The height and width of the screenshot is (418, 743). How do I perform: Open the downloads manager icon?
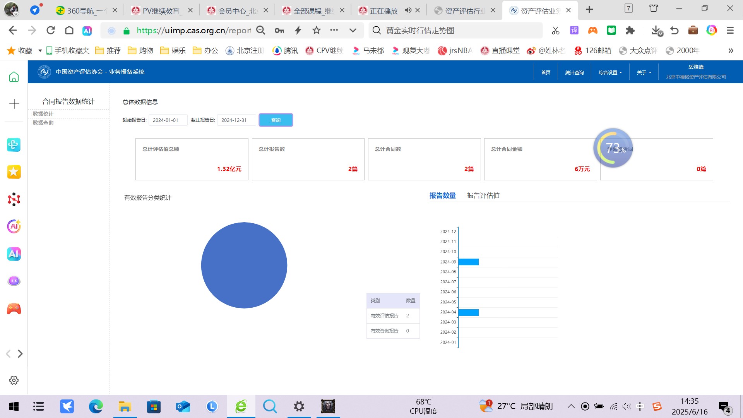coord(656,31)
